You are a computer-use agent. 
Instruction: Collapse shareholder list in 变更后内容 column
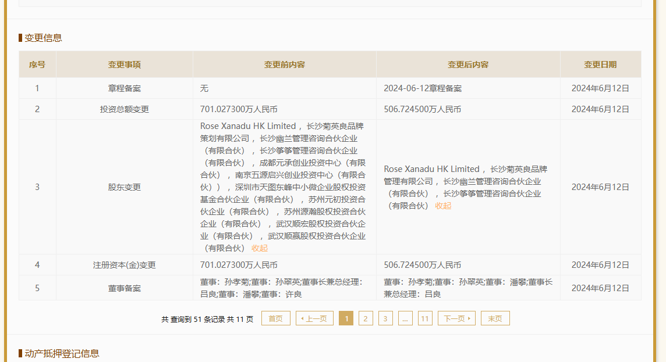coord(443,206)
